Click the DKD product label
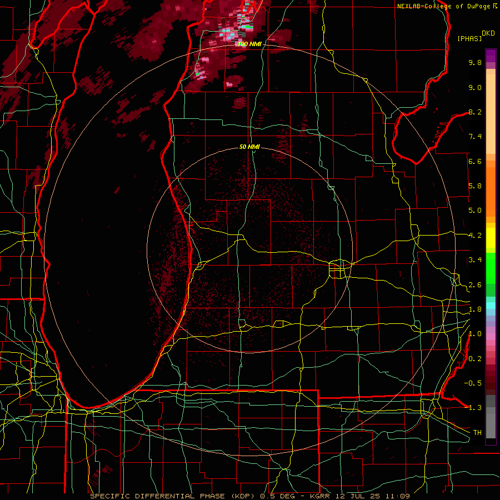 pyautogui.click(x=488, y=33)
